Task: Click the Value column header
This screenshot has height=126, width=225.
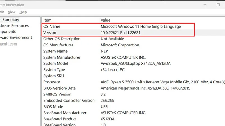Action: (x=105, y=20)
